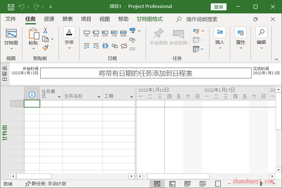
Task: Click the Undo arrow icon
Action: click(x=22, y=7)
